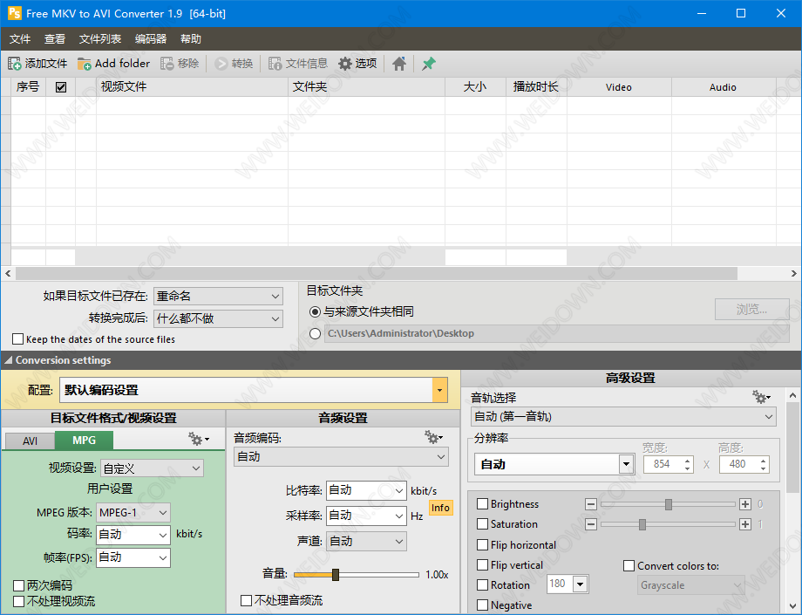Enable 不处理音频流 checkbox
The height and width of the screenshot is (615, 802).
(246, 600)
